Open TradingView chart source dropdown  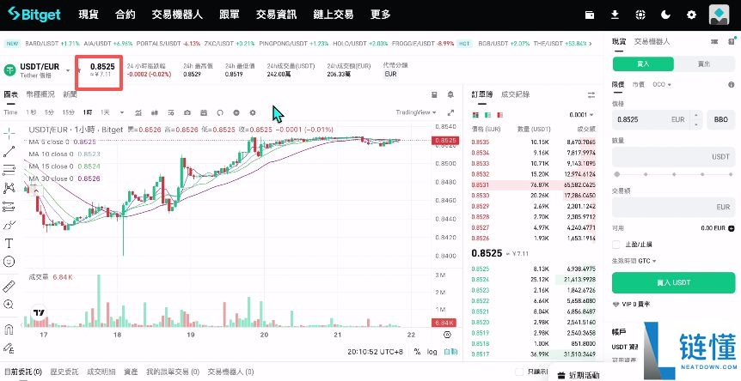click(416, 112)
